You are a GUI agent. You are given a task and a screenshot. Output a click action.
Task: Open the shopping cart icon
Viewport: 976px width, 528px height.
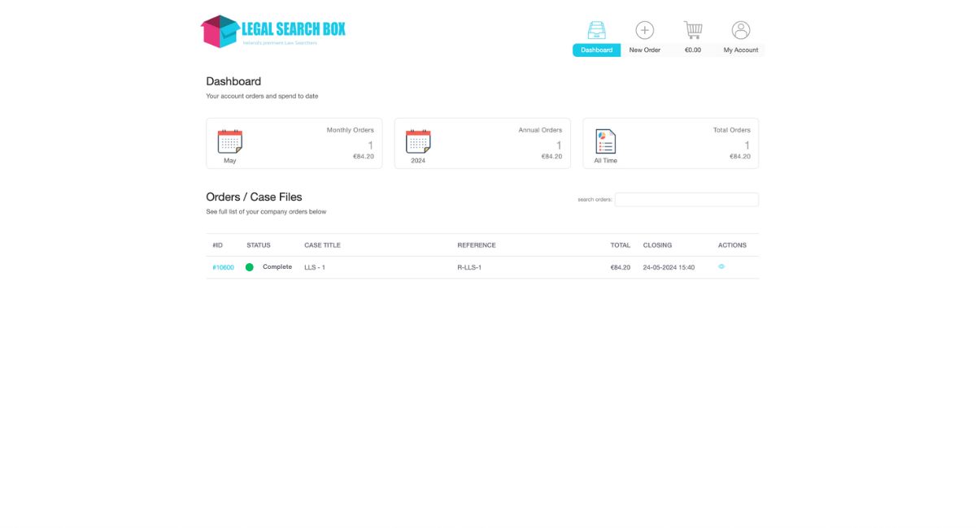[x=692, y=30]
